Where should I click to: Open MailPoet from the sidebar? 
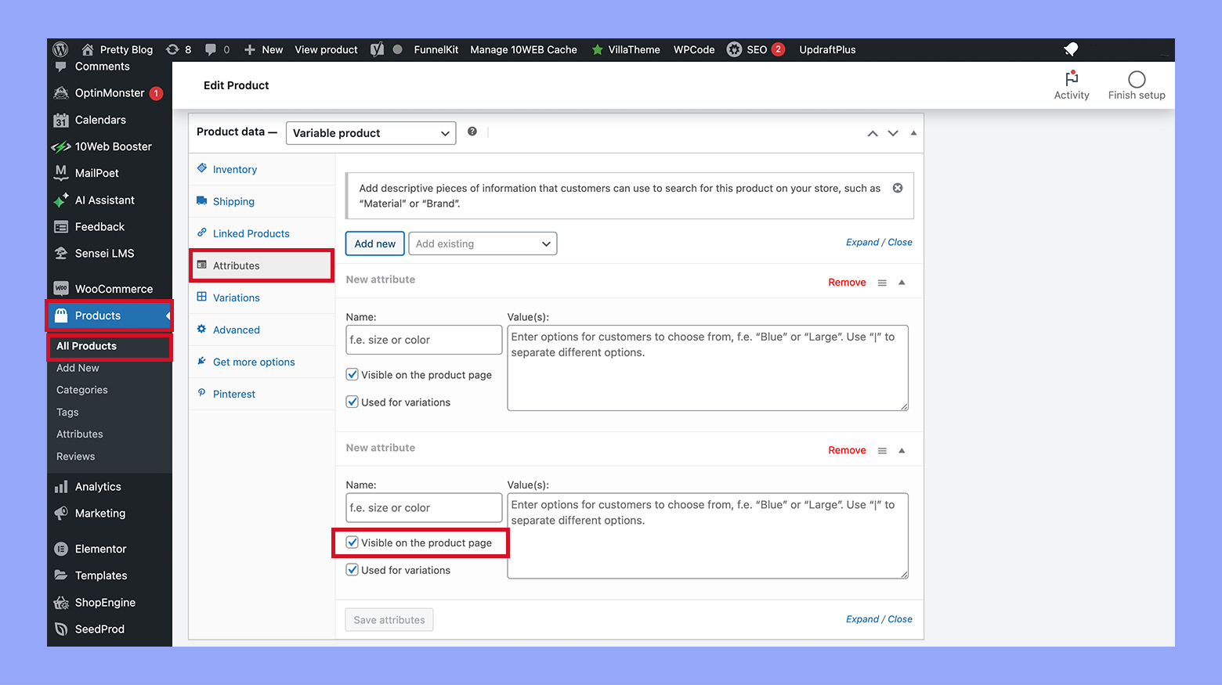96,173
